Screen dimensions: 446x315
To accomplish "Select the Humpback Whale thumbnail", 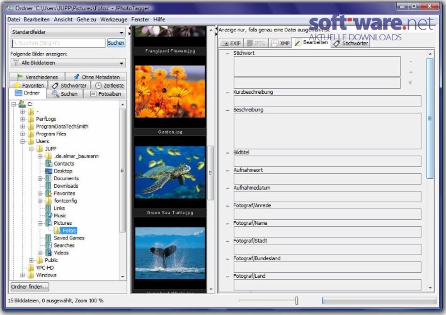I will (x=170, y=253).
